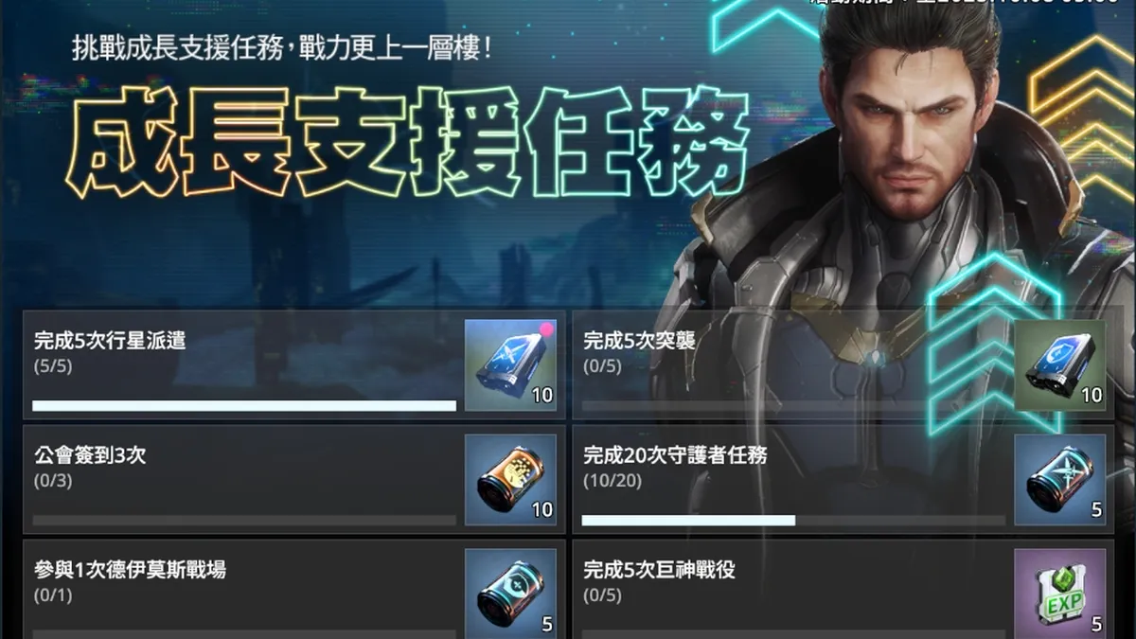Click the half-filled progress bar for 守護者任務
This screenshot has width=1136, height=639.
click(793, 521)
